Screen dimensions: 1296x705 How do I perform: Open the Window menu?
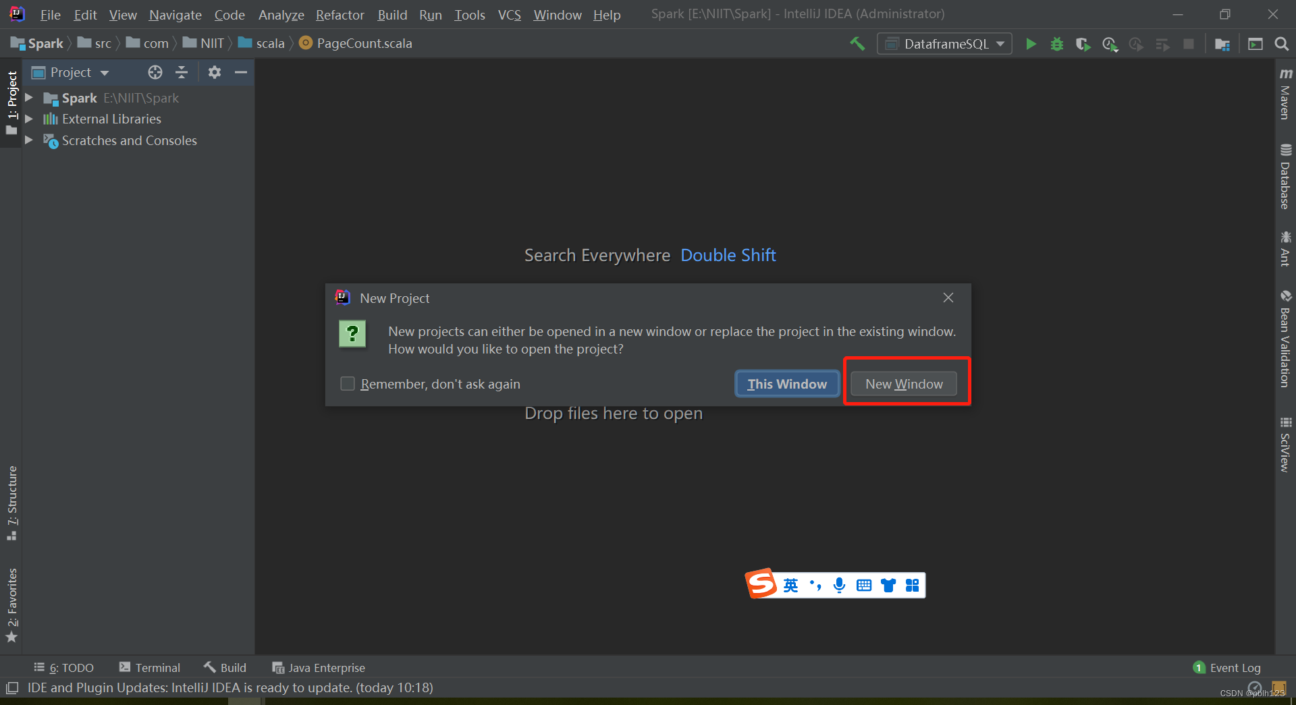click(557, 15)
